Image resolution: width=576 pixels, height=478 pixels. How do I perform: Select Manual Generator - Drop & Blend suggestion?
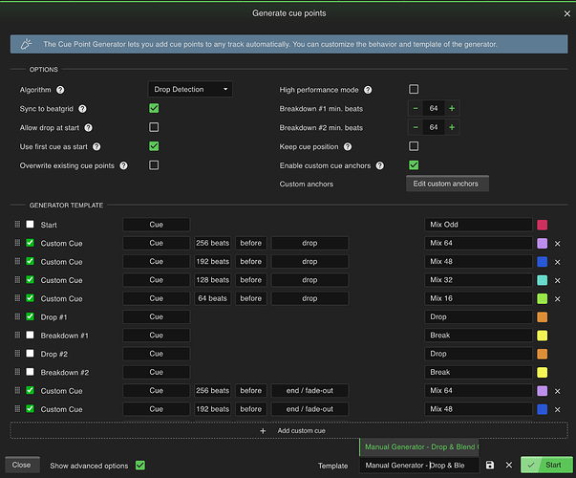point(420,446)
